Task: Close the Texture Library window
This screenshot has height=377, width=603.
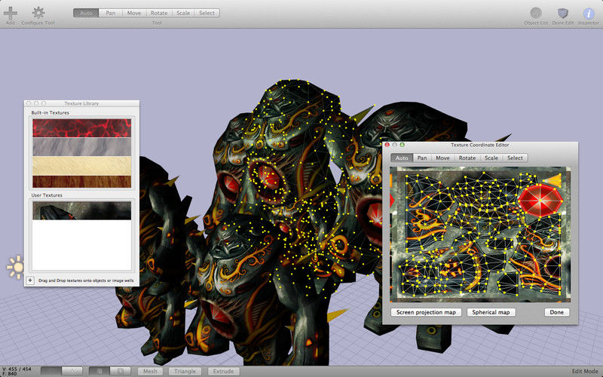Action: click(29, 103)
